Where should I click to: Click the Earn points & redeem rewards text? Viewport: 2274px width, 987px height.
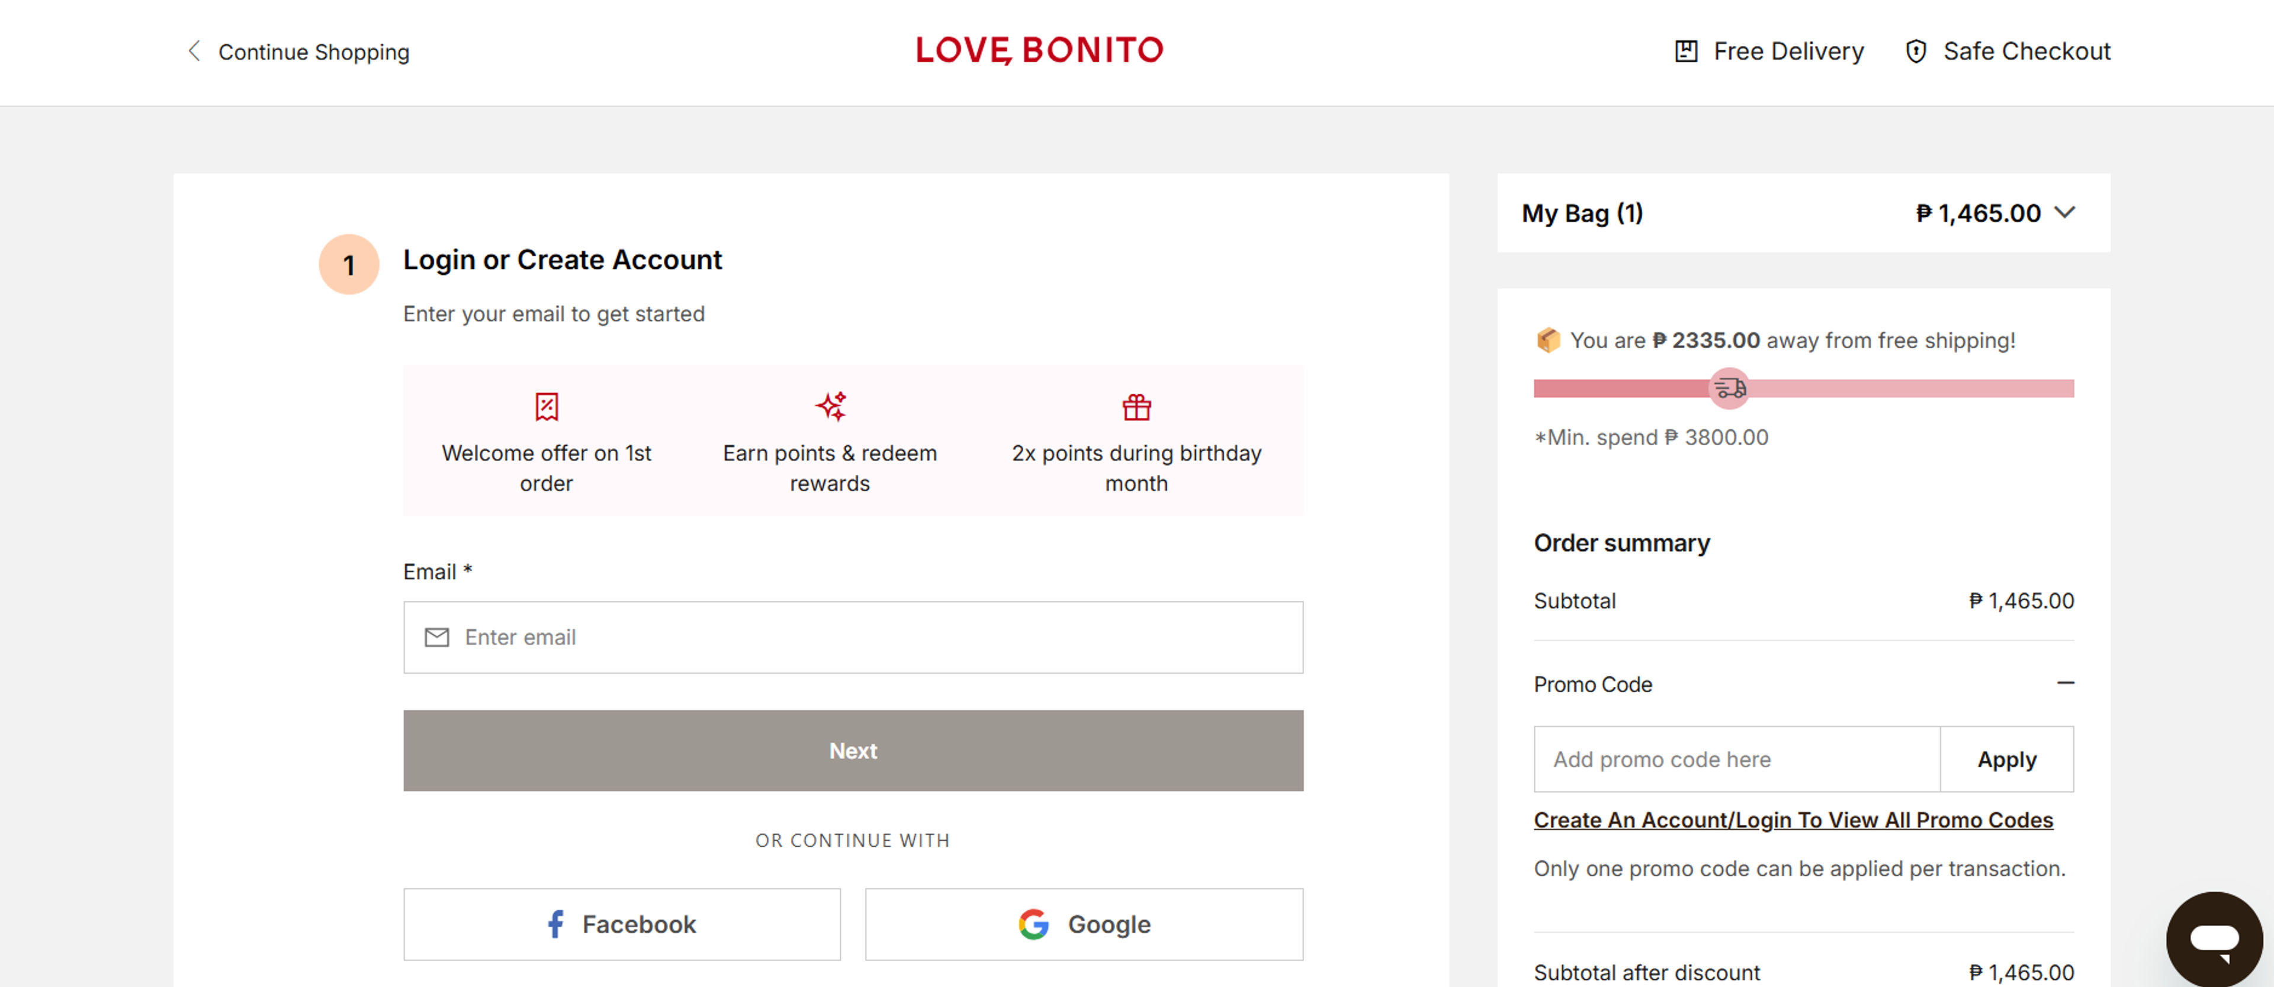pyautogui.click(x=830, y=468)
